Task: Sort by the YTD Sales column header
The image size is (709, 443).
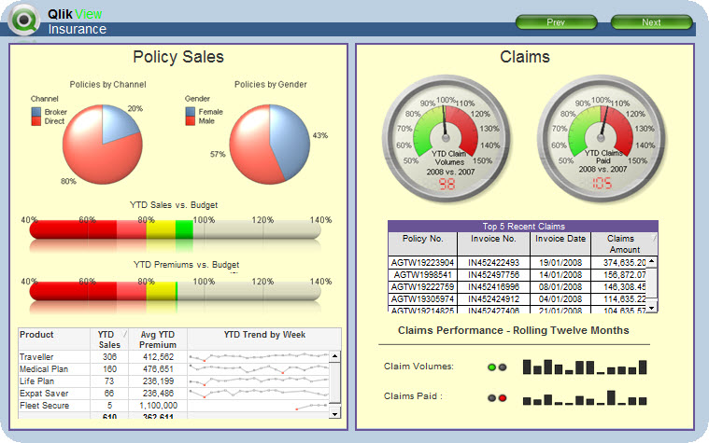Action: (109, 339)
